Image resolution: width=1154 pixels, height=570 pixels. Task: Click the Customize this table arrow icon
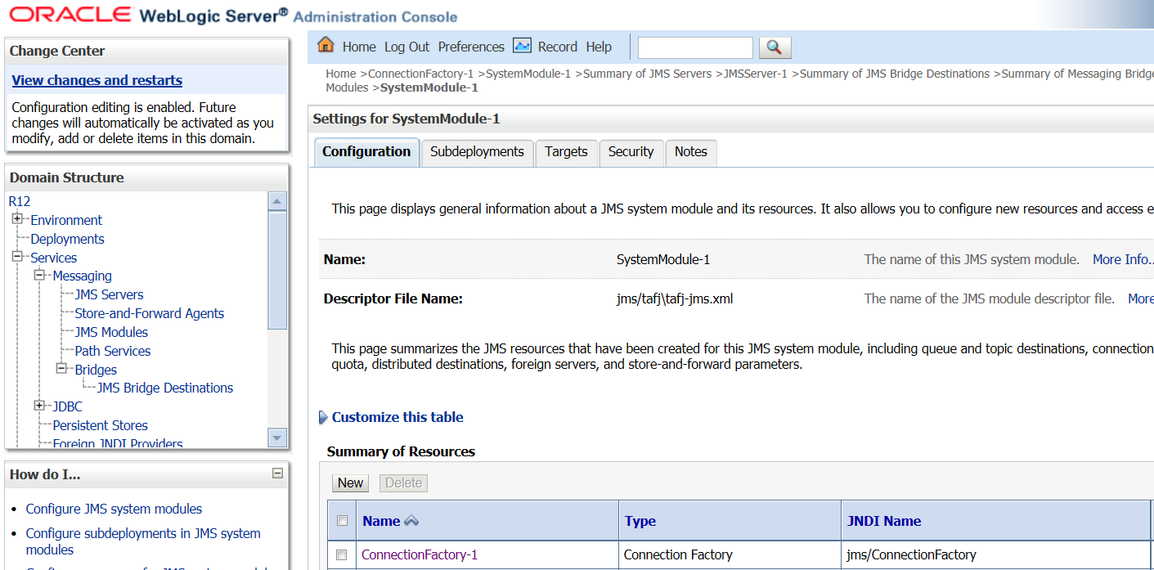pyautogui.click(x=323, y=418)
